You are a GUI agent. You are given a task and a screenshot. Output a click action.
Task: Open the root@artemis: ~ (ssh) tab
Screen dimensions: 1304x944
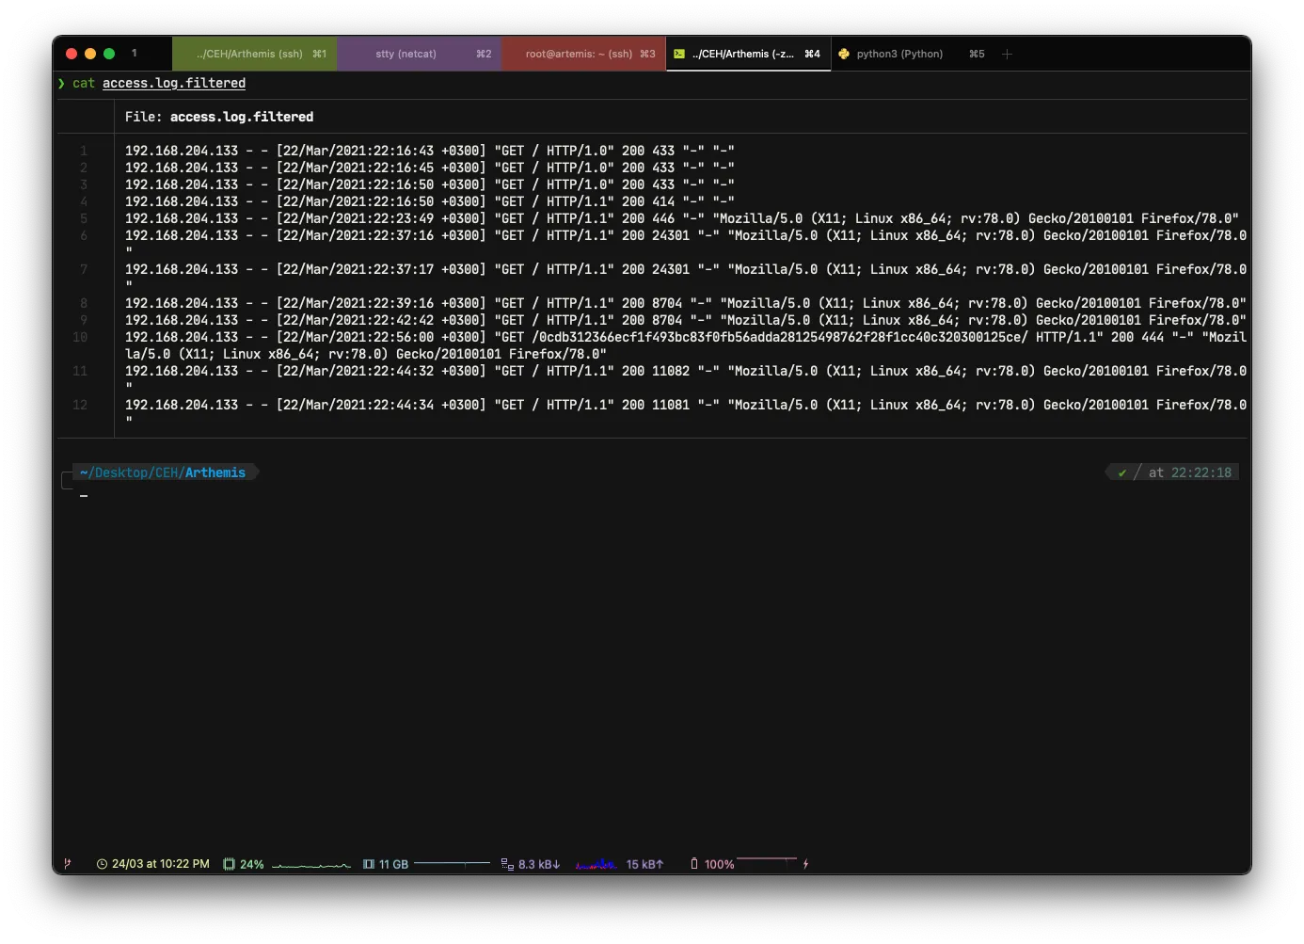[x=583, y=55]
